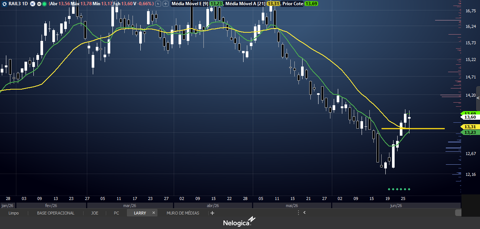Click the jun/26 month label on timeline

coord(396,206)
